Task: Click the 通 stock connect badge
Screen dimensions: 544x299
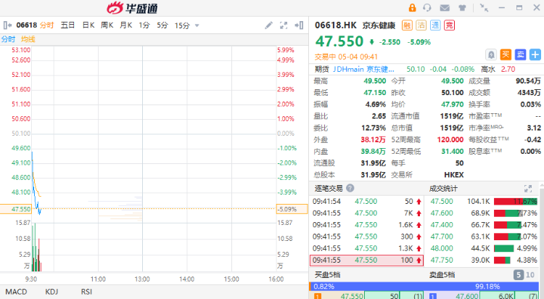Action: pos(435,25)
